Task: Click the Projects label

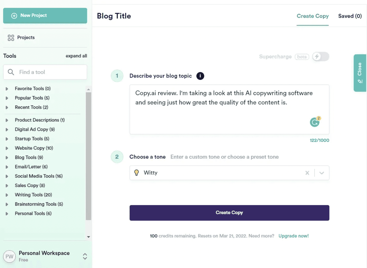Action: click(x=26, y=38)
